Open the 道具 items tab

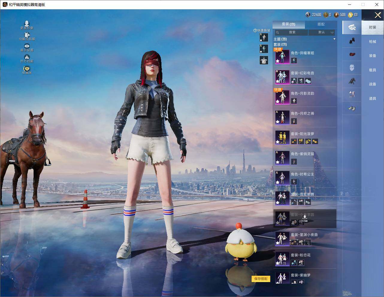tap(373, 99)
